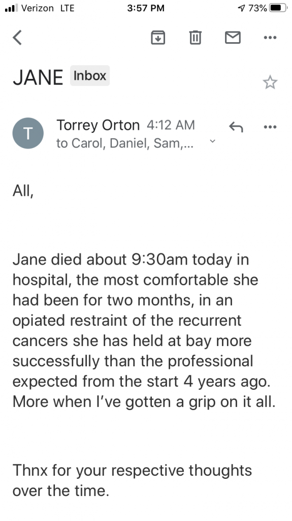
Task: Tap the Inbox label tag
Action: tap(89, 75)
